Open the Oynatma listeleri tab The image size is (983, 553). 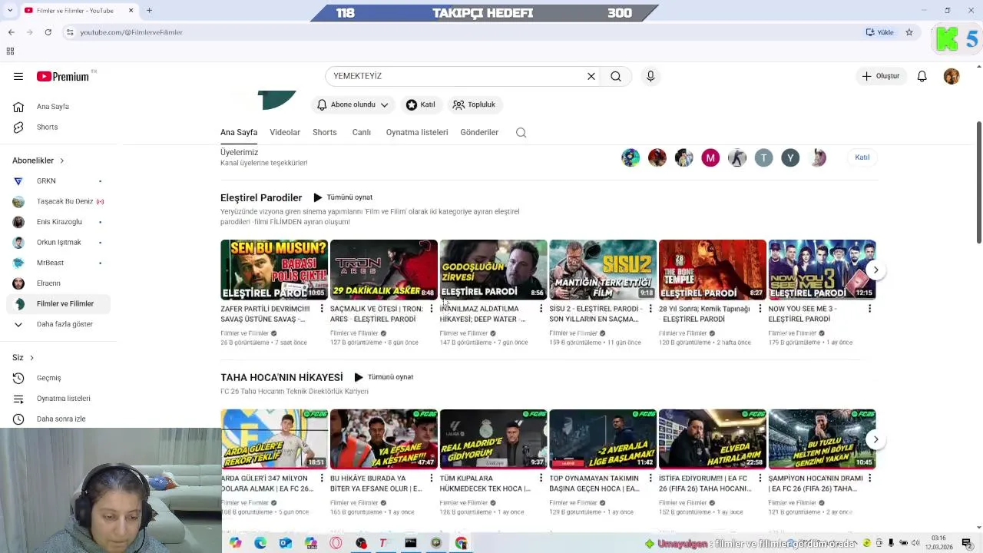pos(417,132)
